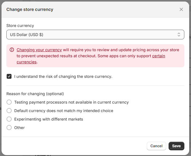Click 'I understand the risk' label text
The height and width of the screenshot is (156, 191).
63,77
